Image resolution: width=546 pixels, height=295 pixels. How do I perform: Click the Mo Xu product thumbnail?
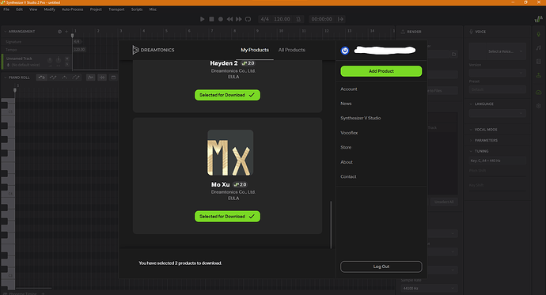click(x=230, y=153)
